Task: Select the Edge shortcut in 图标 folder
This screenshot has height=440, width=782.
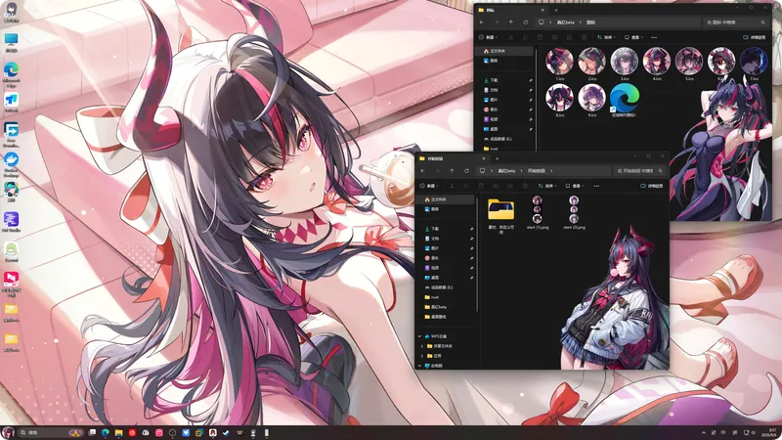Action: point(625,97)
